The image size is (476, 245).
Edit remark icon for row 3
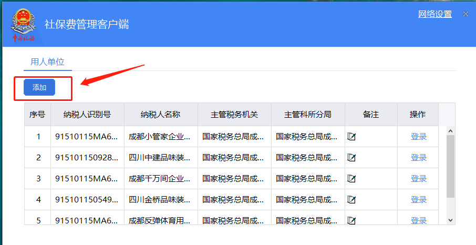351,178
